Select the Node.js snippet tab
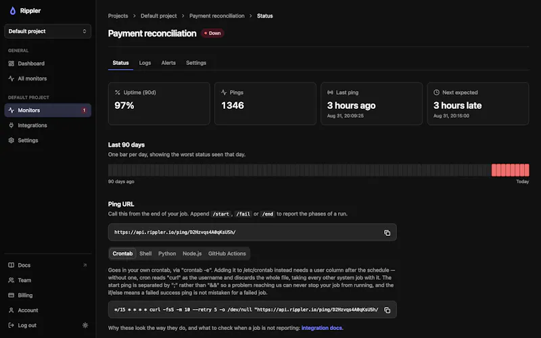 (x=192, y=254)
